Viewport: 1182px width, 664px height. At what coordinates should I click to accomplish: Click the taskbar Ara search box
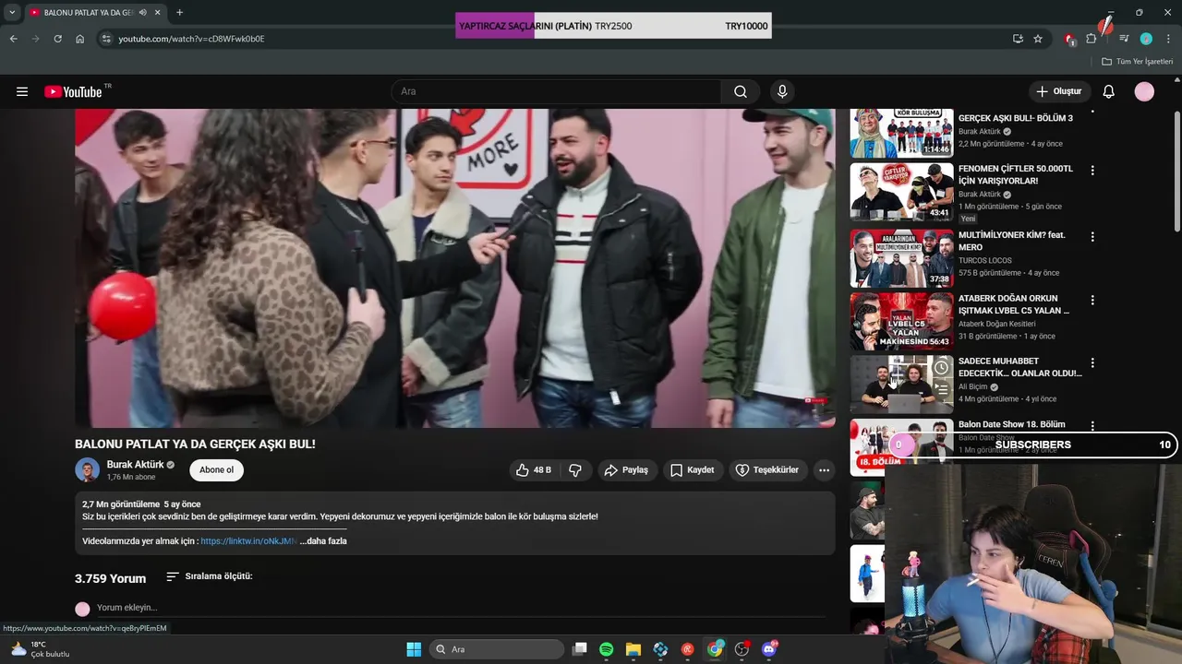point(498,649)
